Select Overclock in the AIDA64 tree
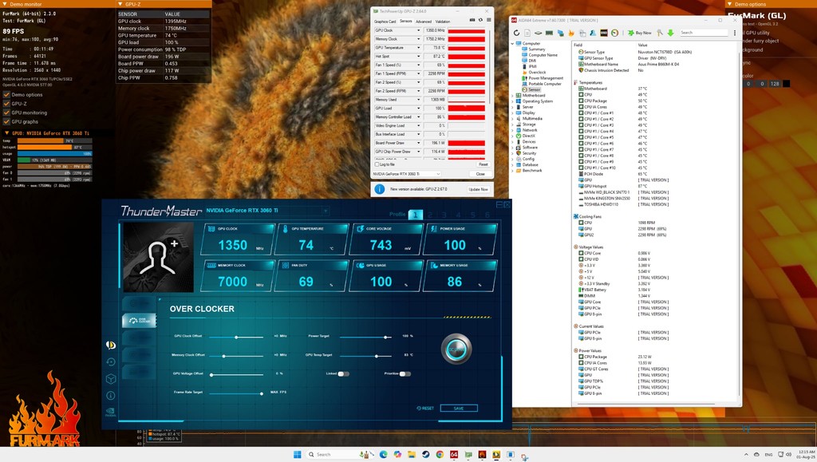 point(537,73)
